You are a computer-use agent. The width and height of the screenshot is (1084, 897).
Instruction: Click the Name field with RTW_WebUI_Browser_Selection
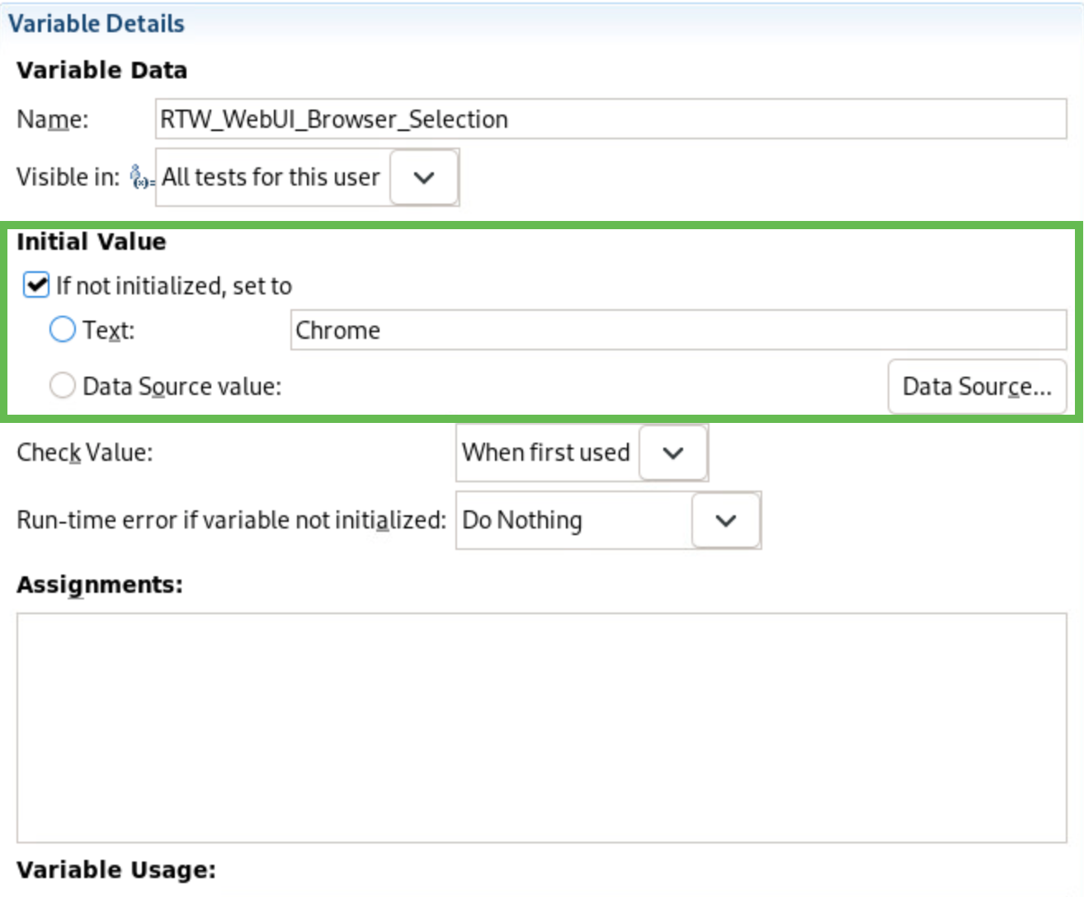click(610, 120)
